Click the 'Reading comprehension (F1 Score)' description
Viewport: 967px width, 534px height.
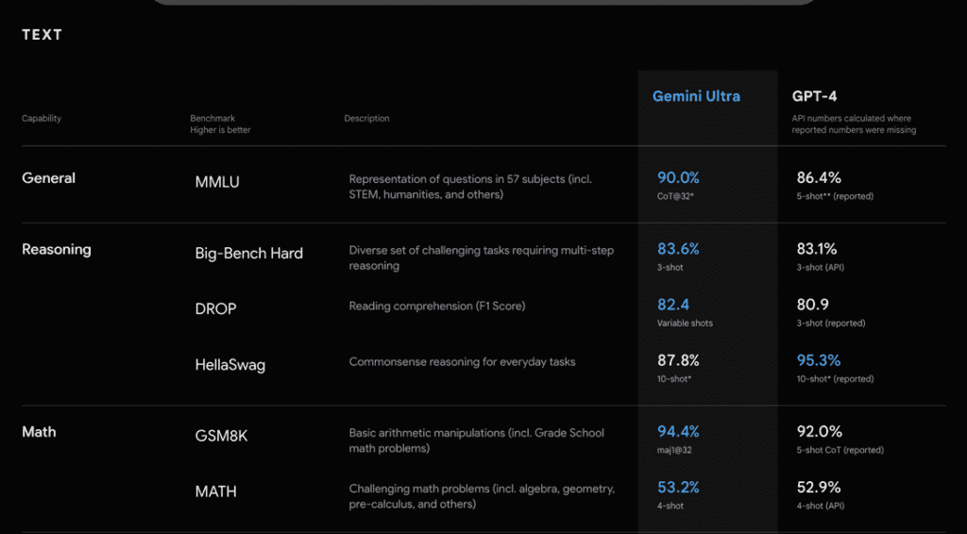click(x=437, y=306)
